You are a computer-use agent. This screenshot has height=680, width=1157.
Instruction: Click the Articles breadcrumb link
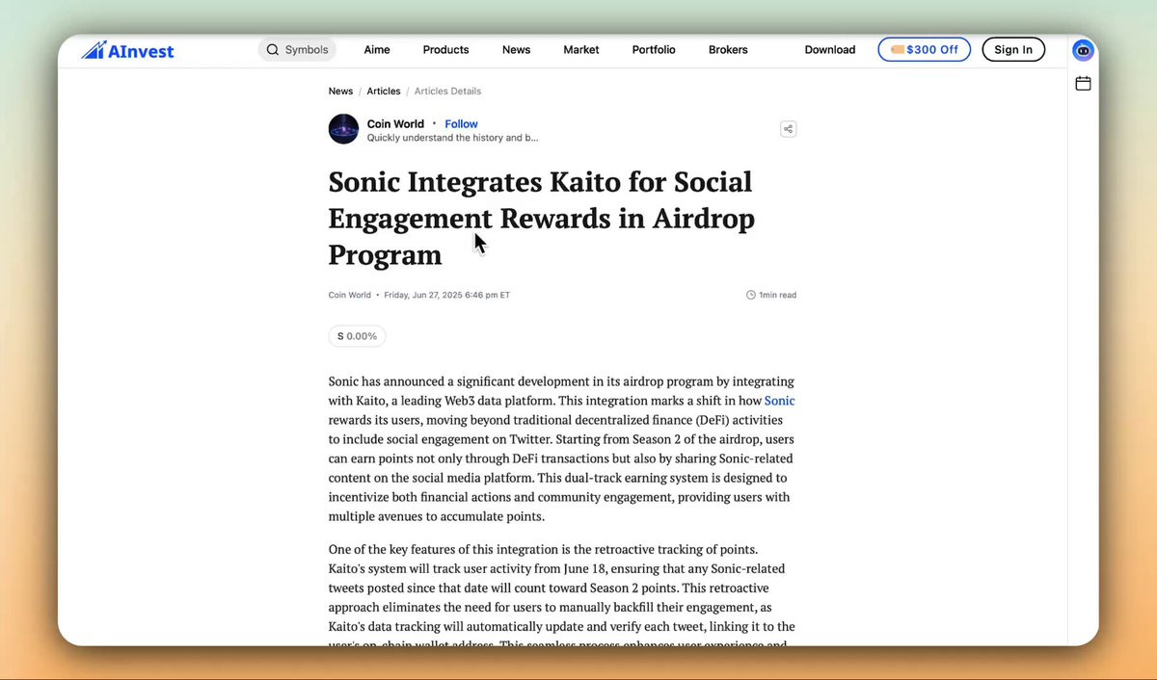click(383, 92)
